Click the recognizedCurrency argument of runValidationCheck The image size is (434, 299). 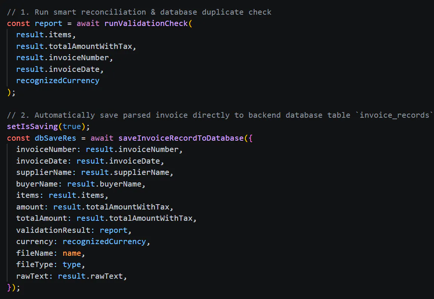(x=58, y=81)
